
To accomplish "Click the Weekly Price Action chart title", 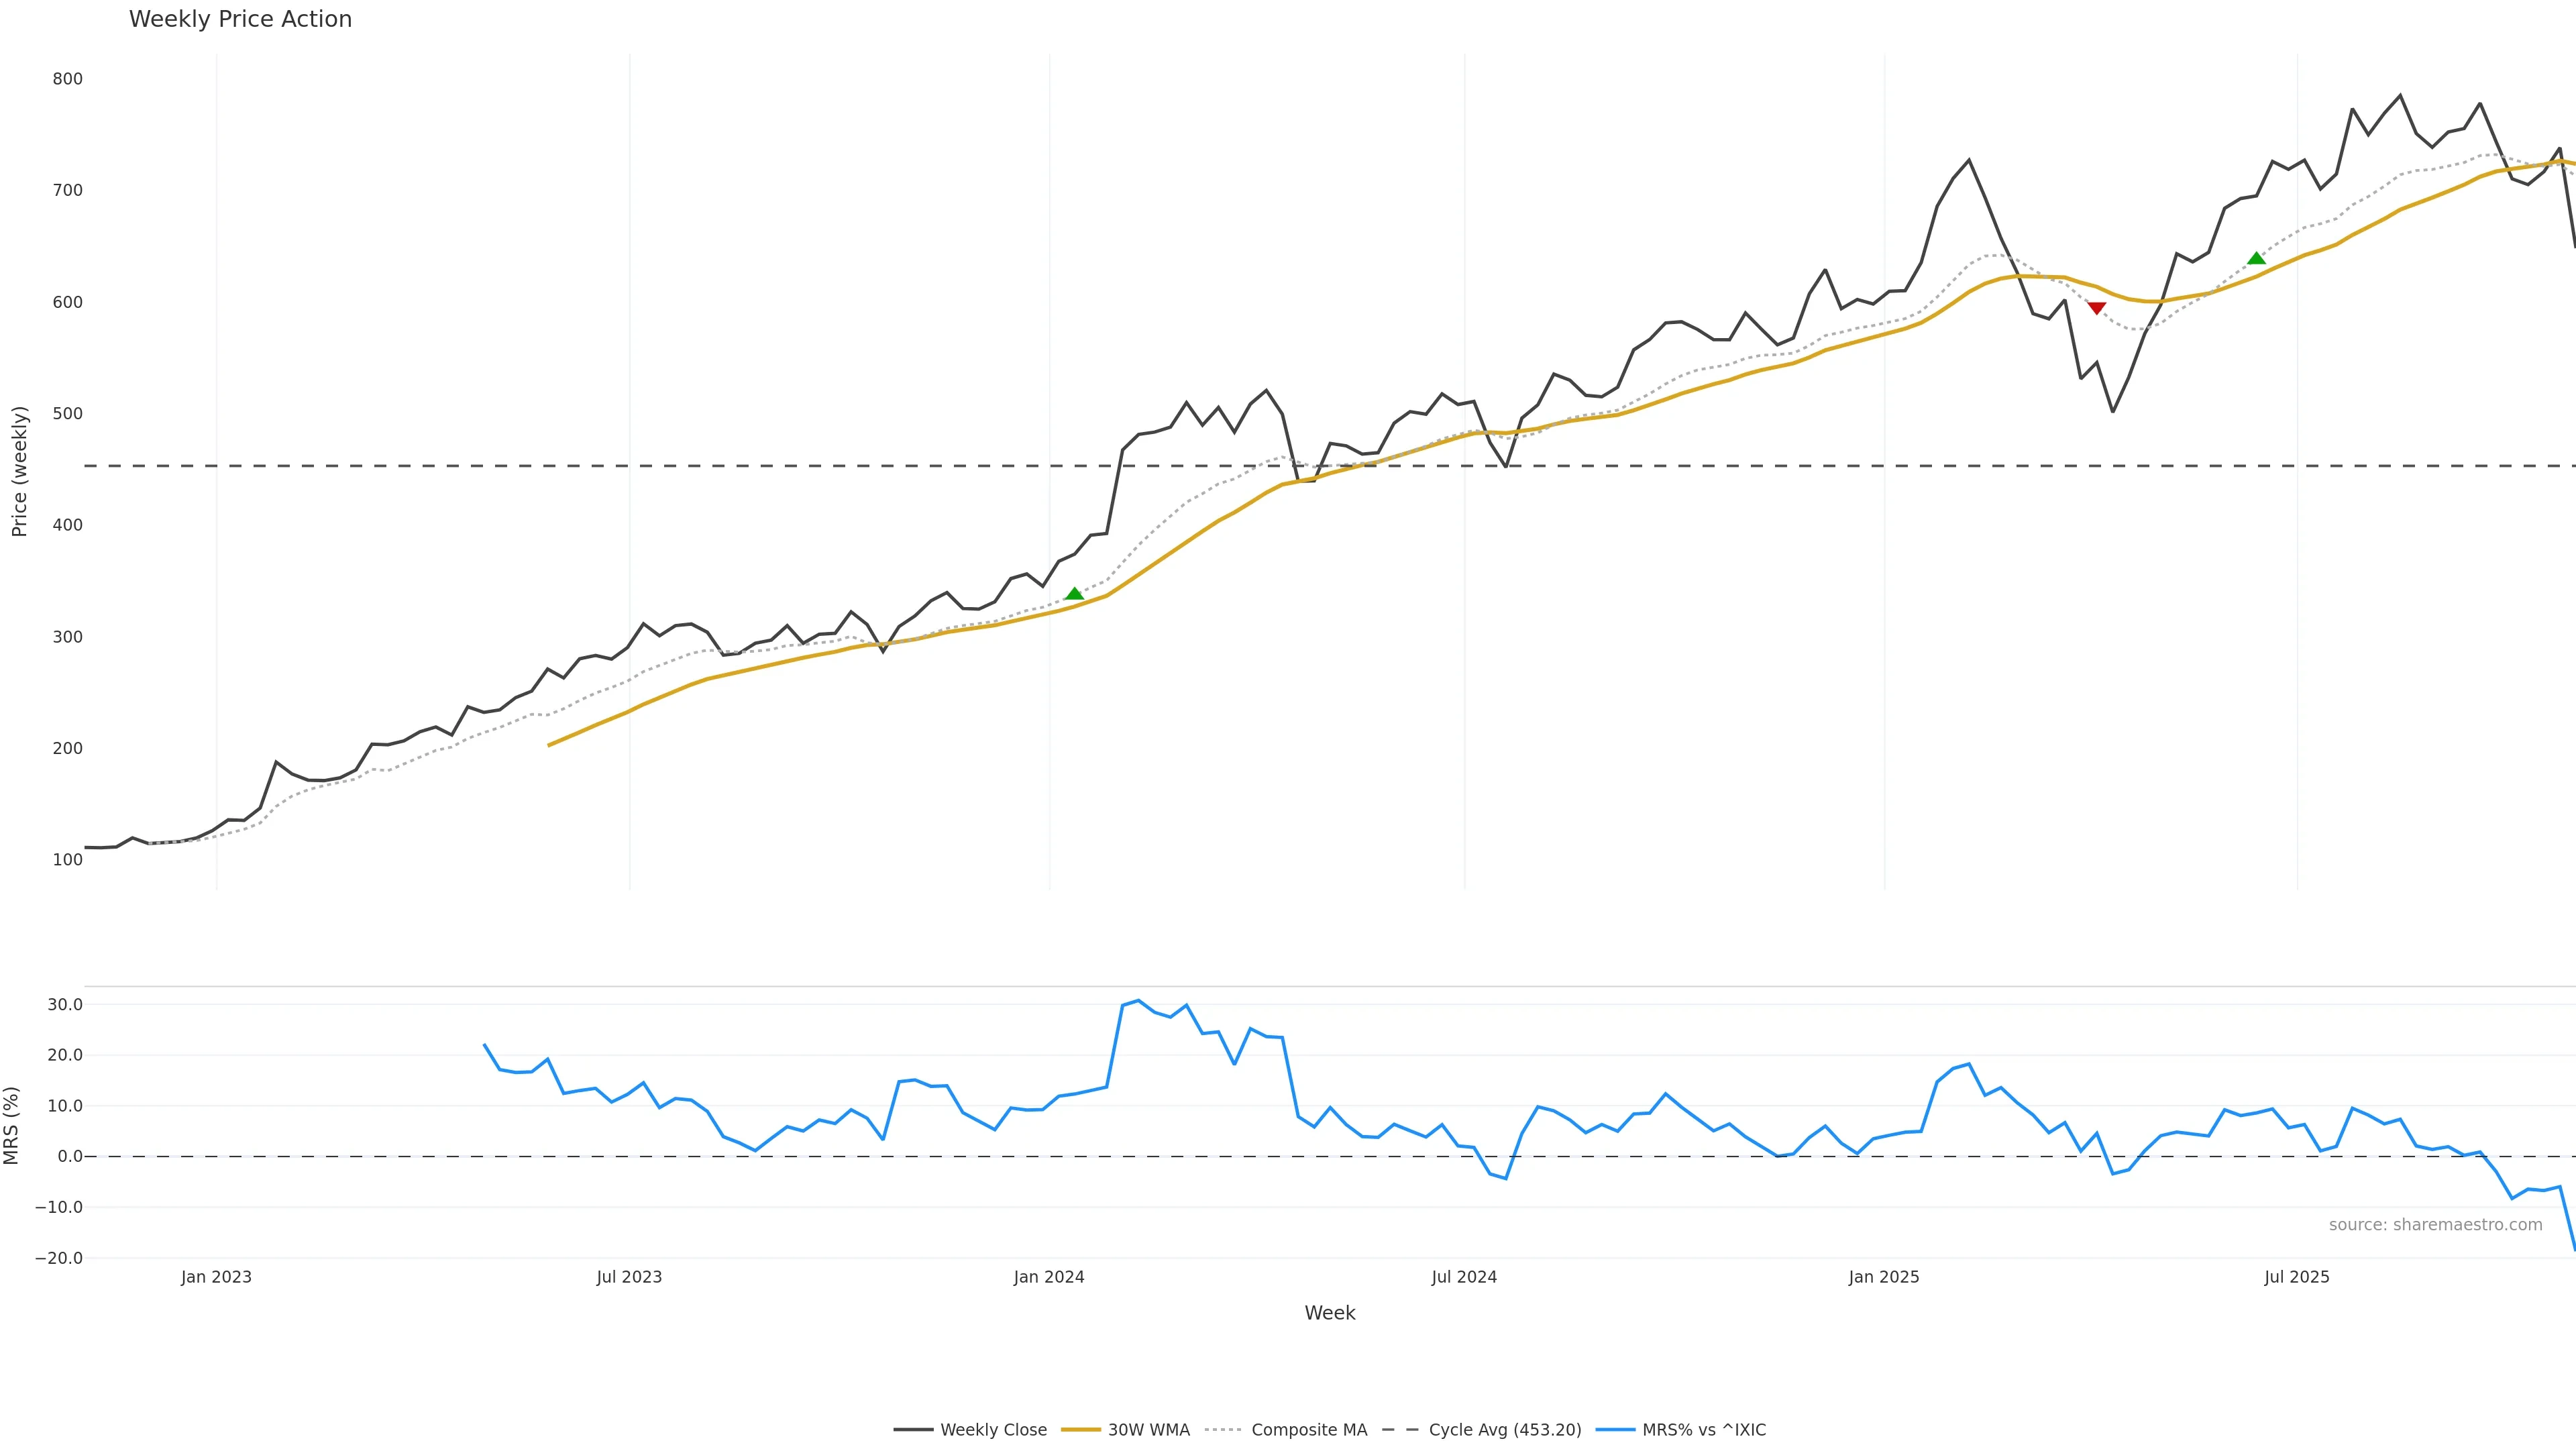I will (240, 19).
